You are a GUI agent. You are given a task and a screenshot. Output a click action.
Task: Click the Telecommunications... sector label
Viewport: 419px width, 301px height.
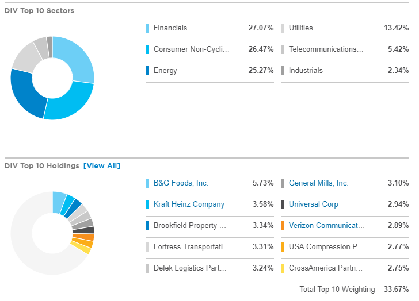[326, 49]
